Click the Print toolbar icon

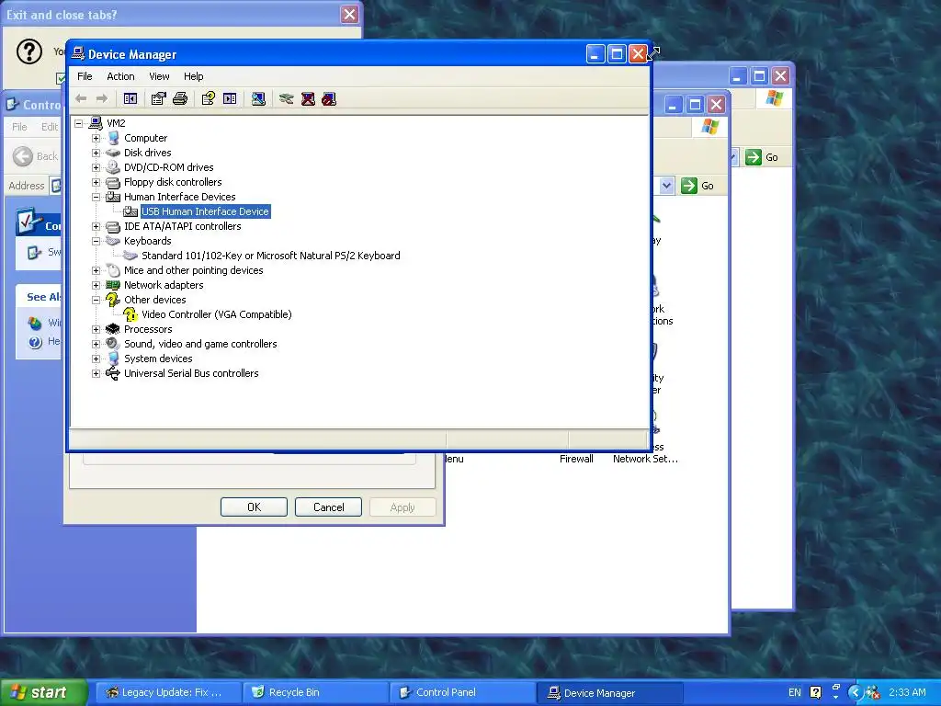point(180,98)
